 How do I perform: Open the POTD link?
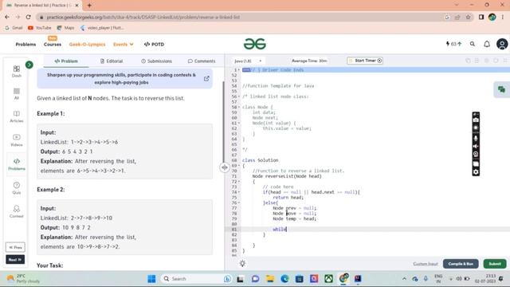pyautogui.click(x=154, y=45)
